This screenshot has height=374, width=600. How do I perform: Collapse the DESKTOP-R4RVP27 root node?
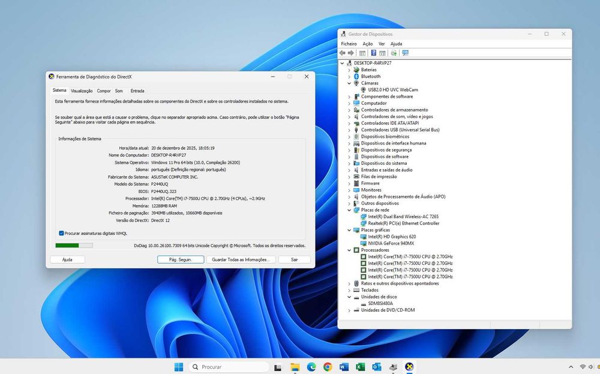(342, 63)
